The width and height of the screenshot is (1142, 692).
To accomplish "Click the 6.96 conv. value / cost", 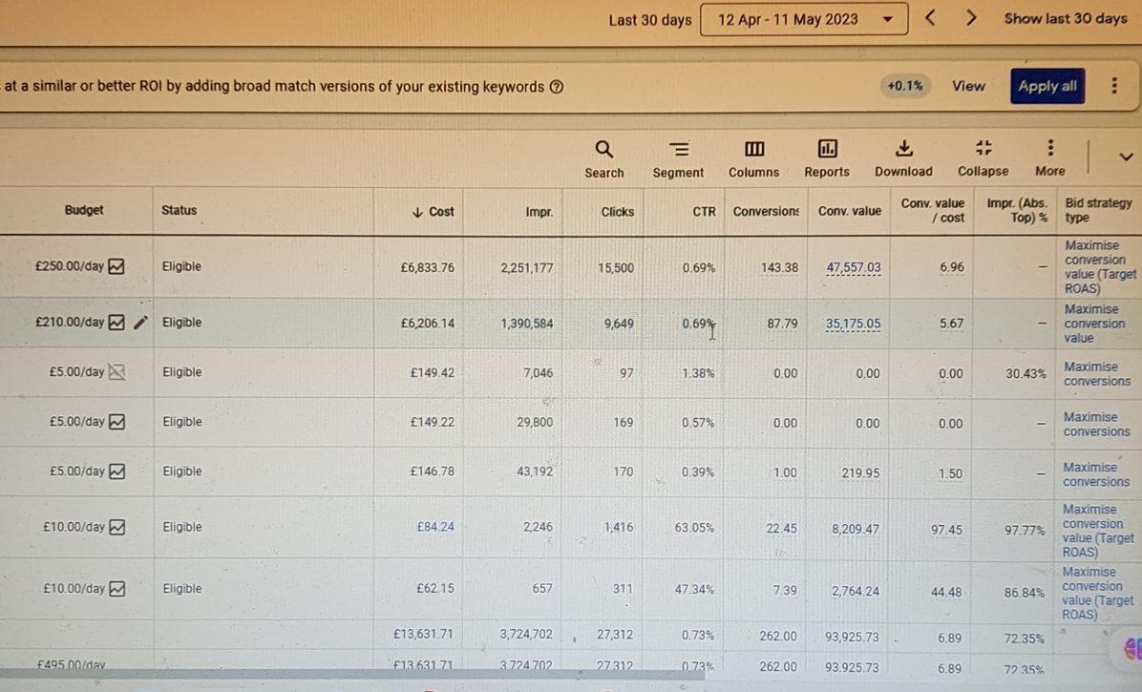I will [951, 267].
